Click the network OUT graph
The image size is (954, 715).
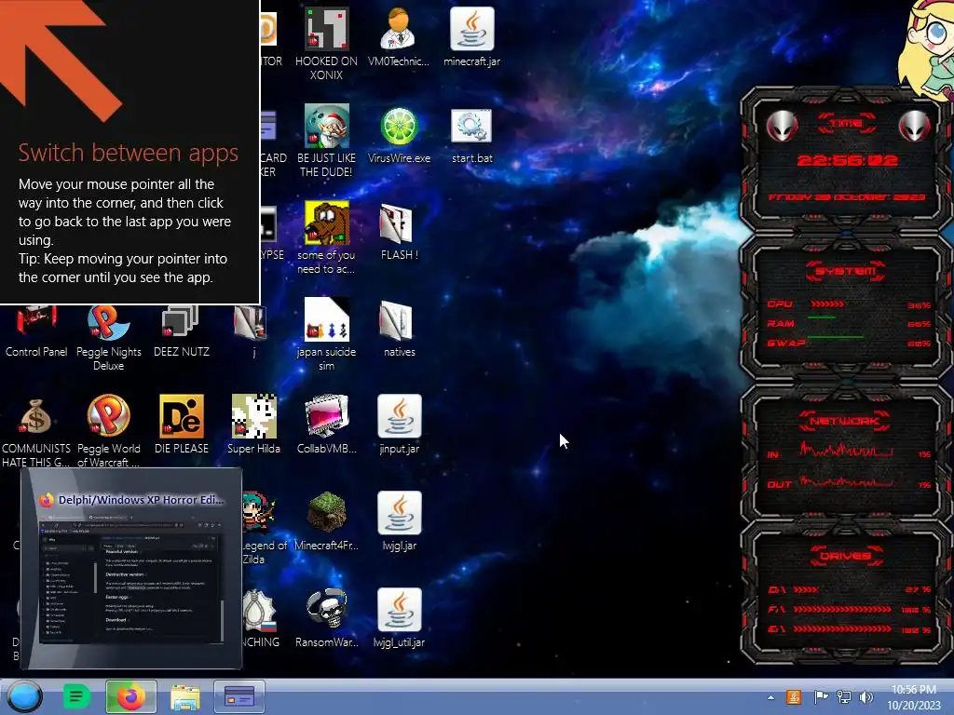pyautogui.click(x=846, y=483)
